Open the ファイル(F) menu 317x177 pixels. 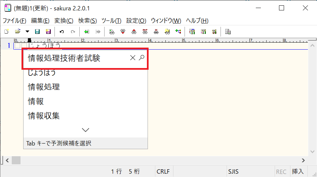point(14,20)
